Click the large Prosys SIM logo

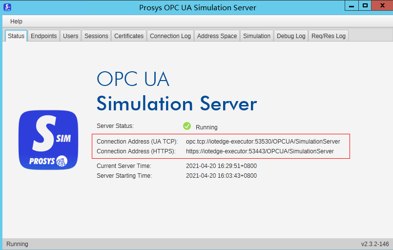48,140
